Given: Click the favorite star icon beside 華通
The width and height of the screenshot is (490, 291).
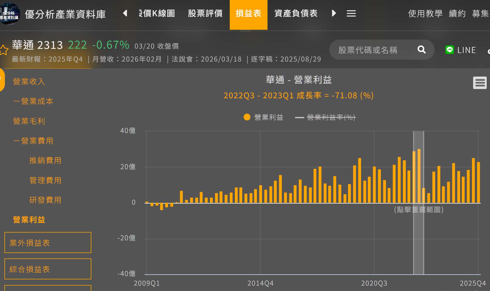Looking at the screenshot, I should click(x=4, y=50).
